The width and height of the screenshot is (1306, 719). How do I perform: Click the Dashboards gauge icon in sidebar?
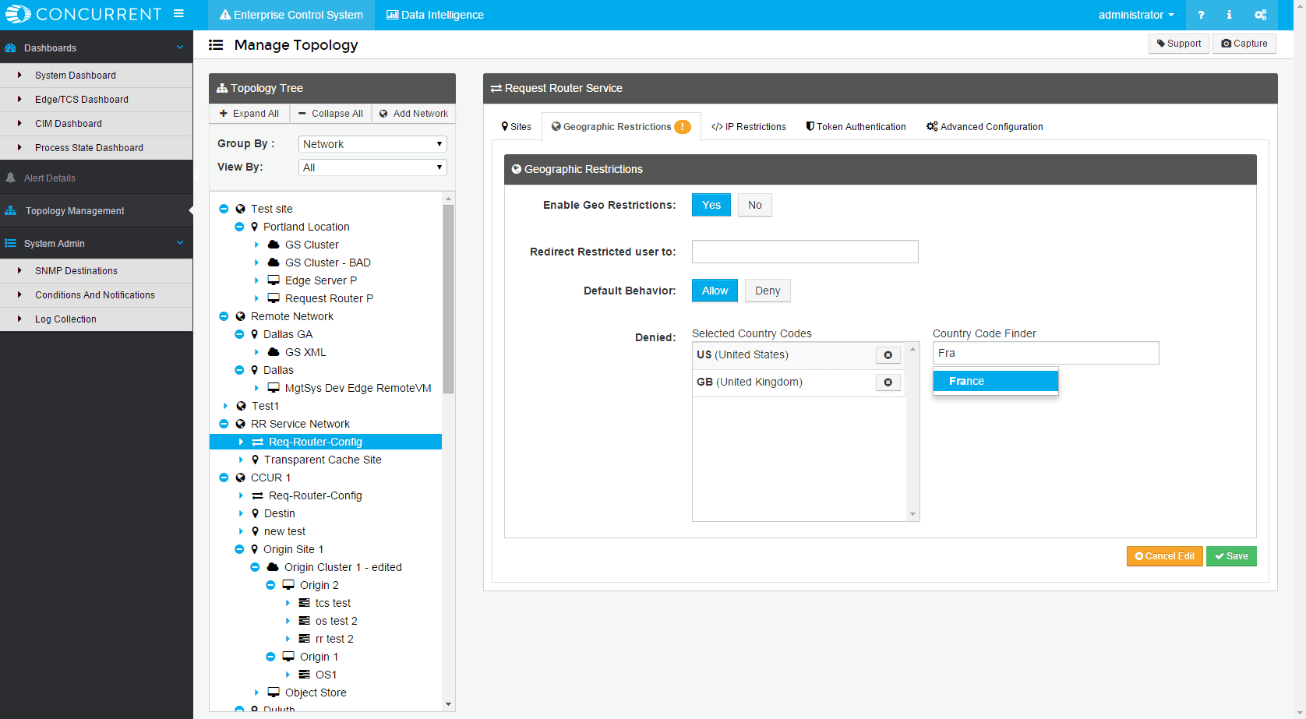[10, 48]
